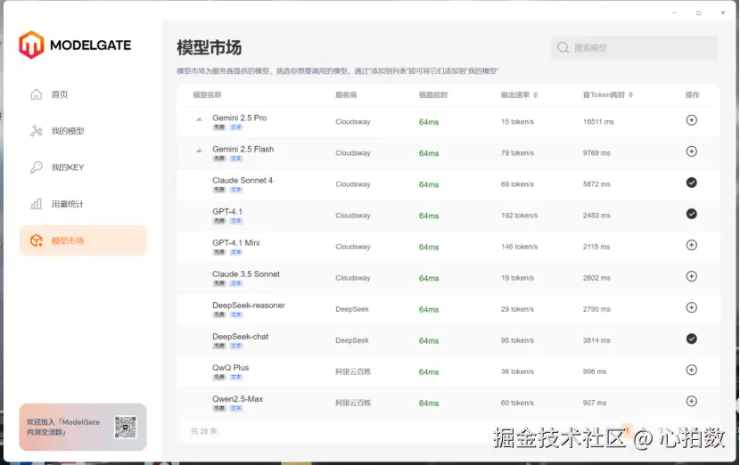The width and height of the screenshot is (740, 465).
Task: Click the bar chart icon beside 用量统计
Action: click(x=37, y=204)
